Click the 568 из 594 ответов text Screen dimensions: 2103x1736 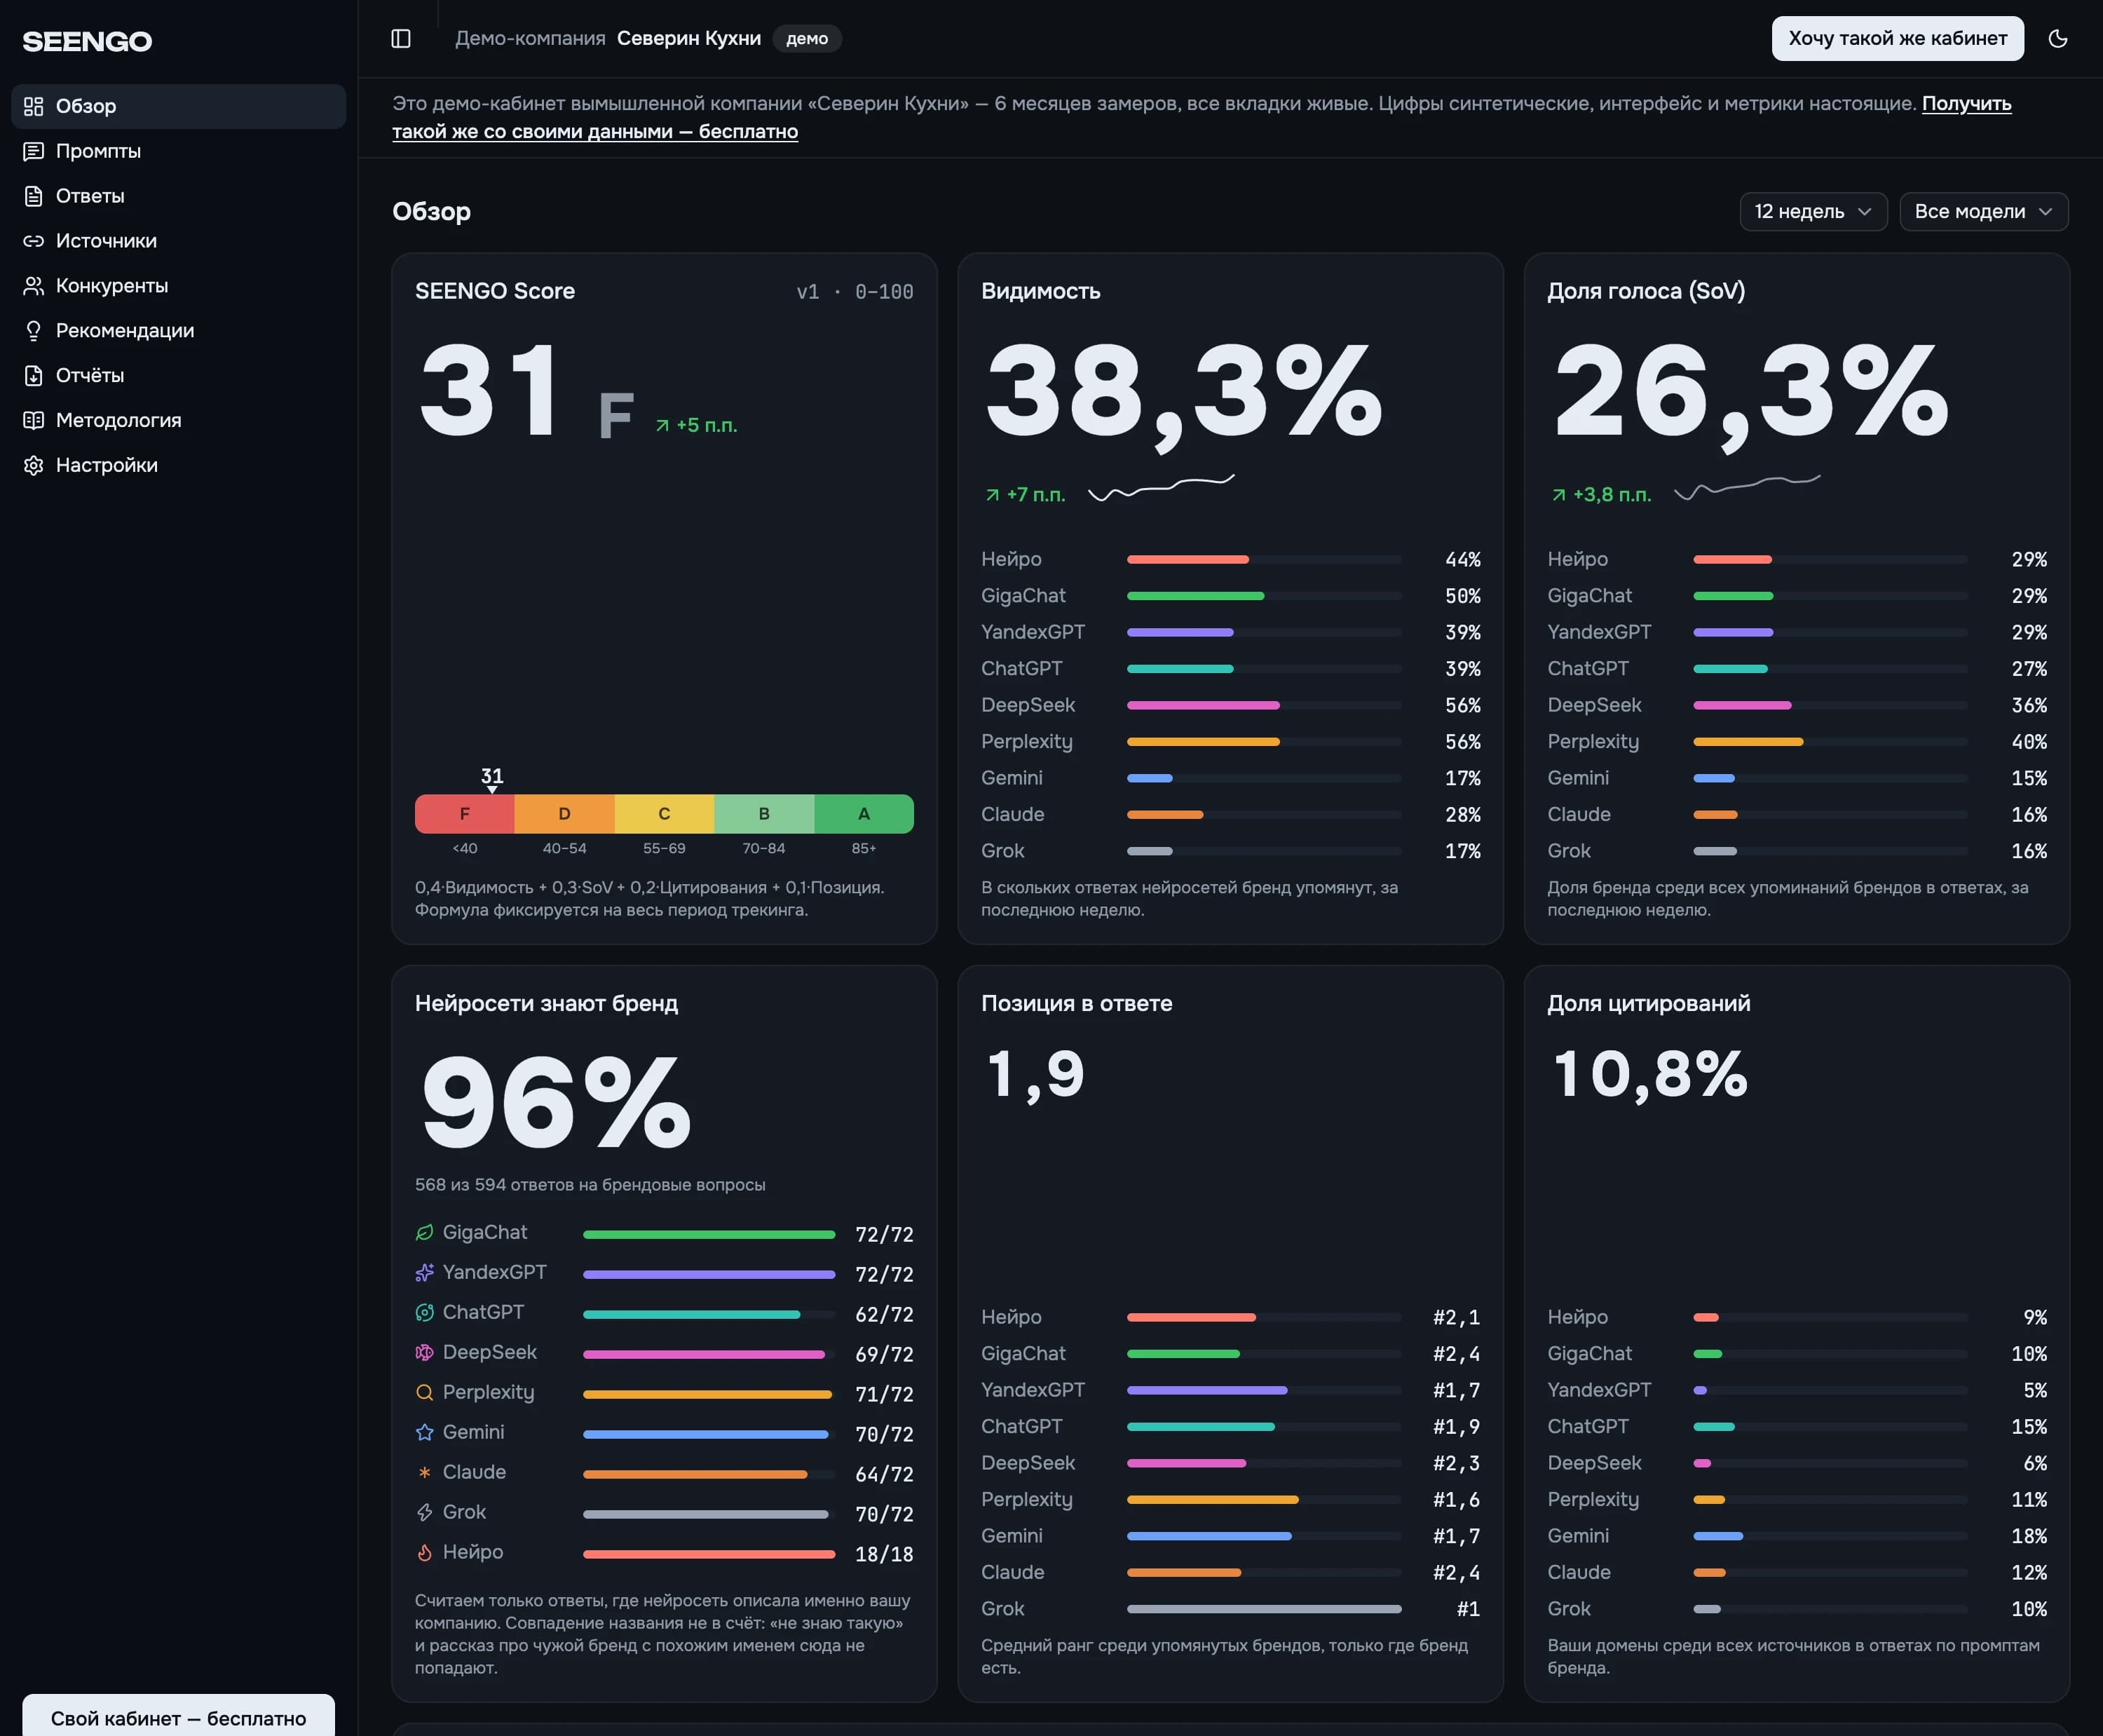tap(590, 1185)
